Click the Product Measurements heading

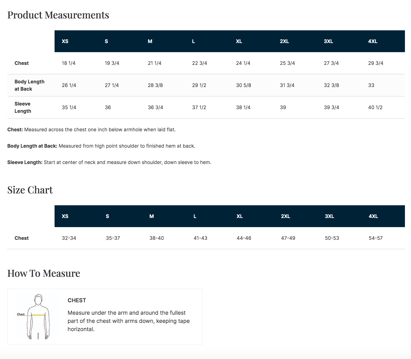click(58, 15)
